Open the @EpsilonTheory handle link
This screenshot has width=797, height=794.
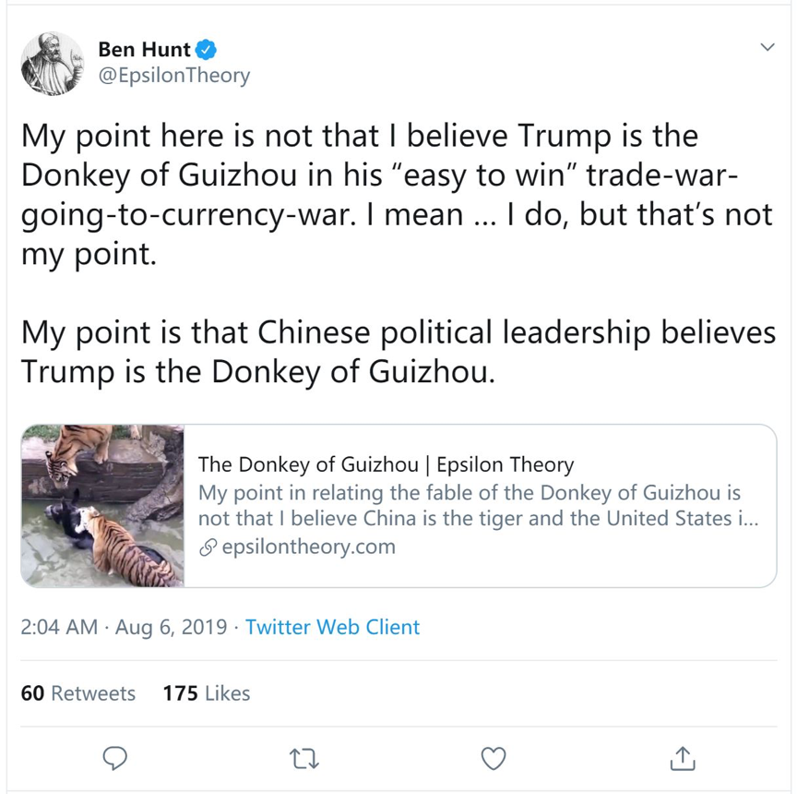tap(173, 76)
